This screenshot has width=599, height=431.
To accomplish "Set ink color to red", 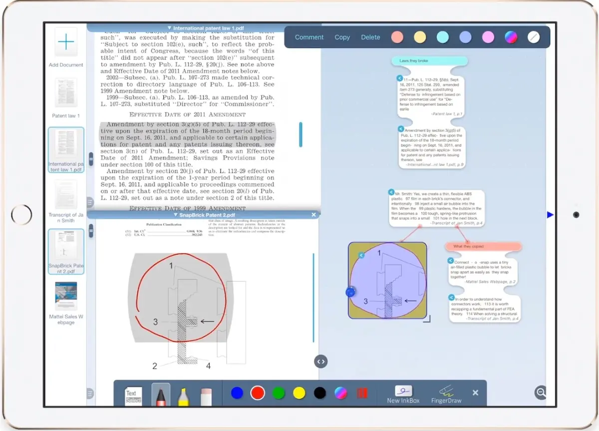I will [x=258, y=393].
